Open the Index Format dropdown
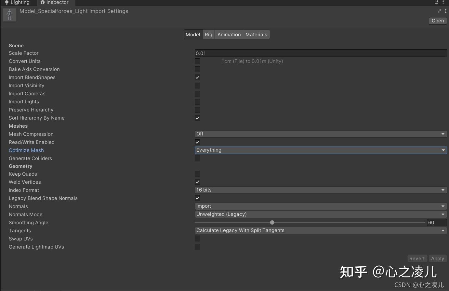449x291 pixels. point(321,190)
